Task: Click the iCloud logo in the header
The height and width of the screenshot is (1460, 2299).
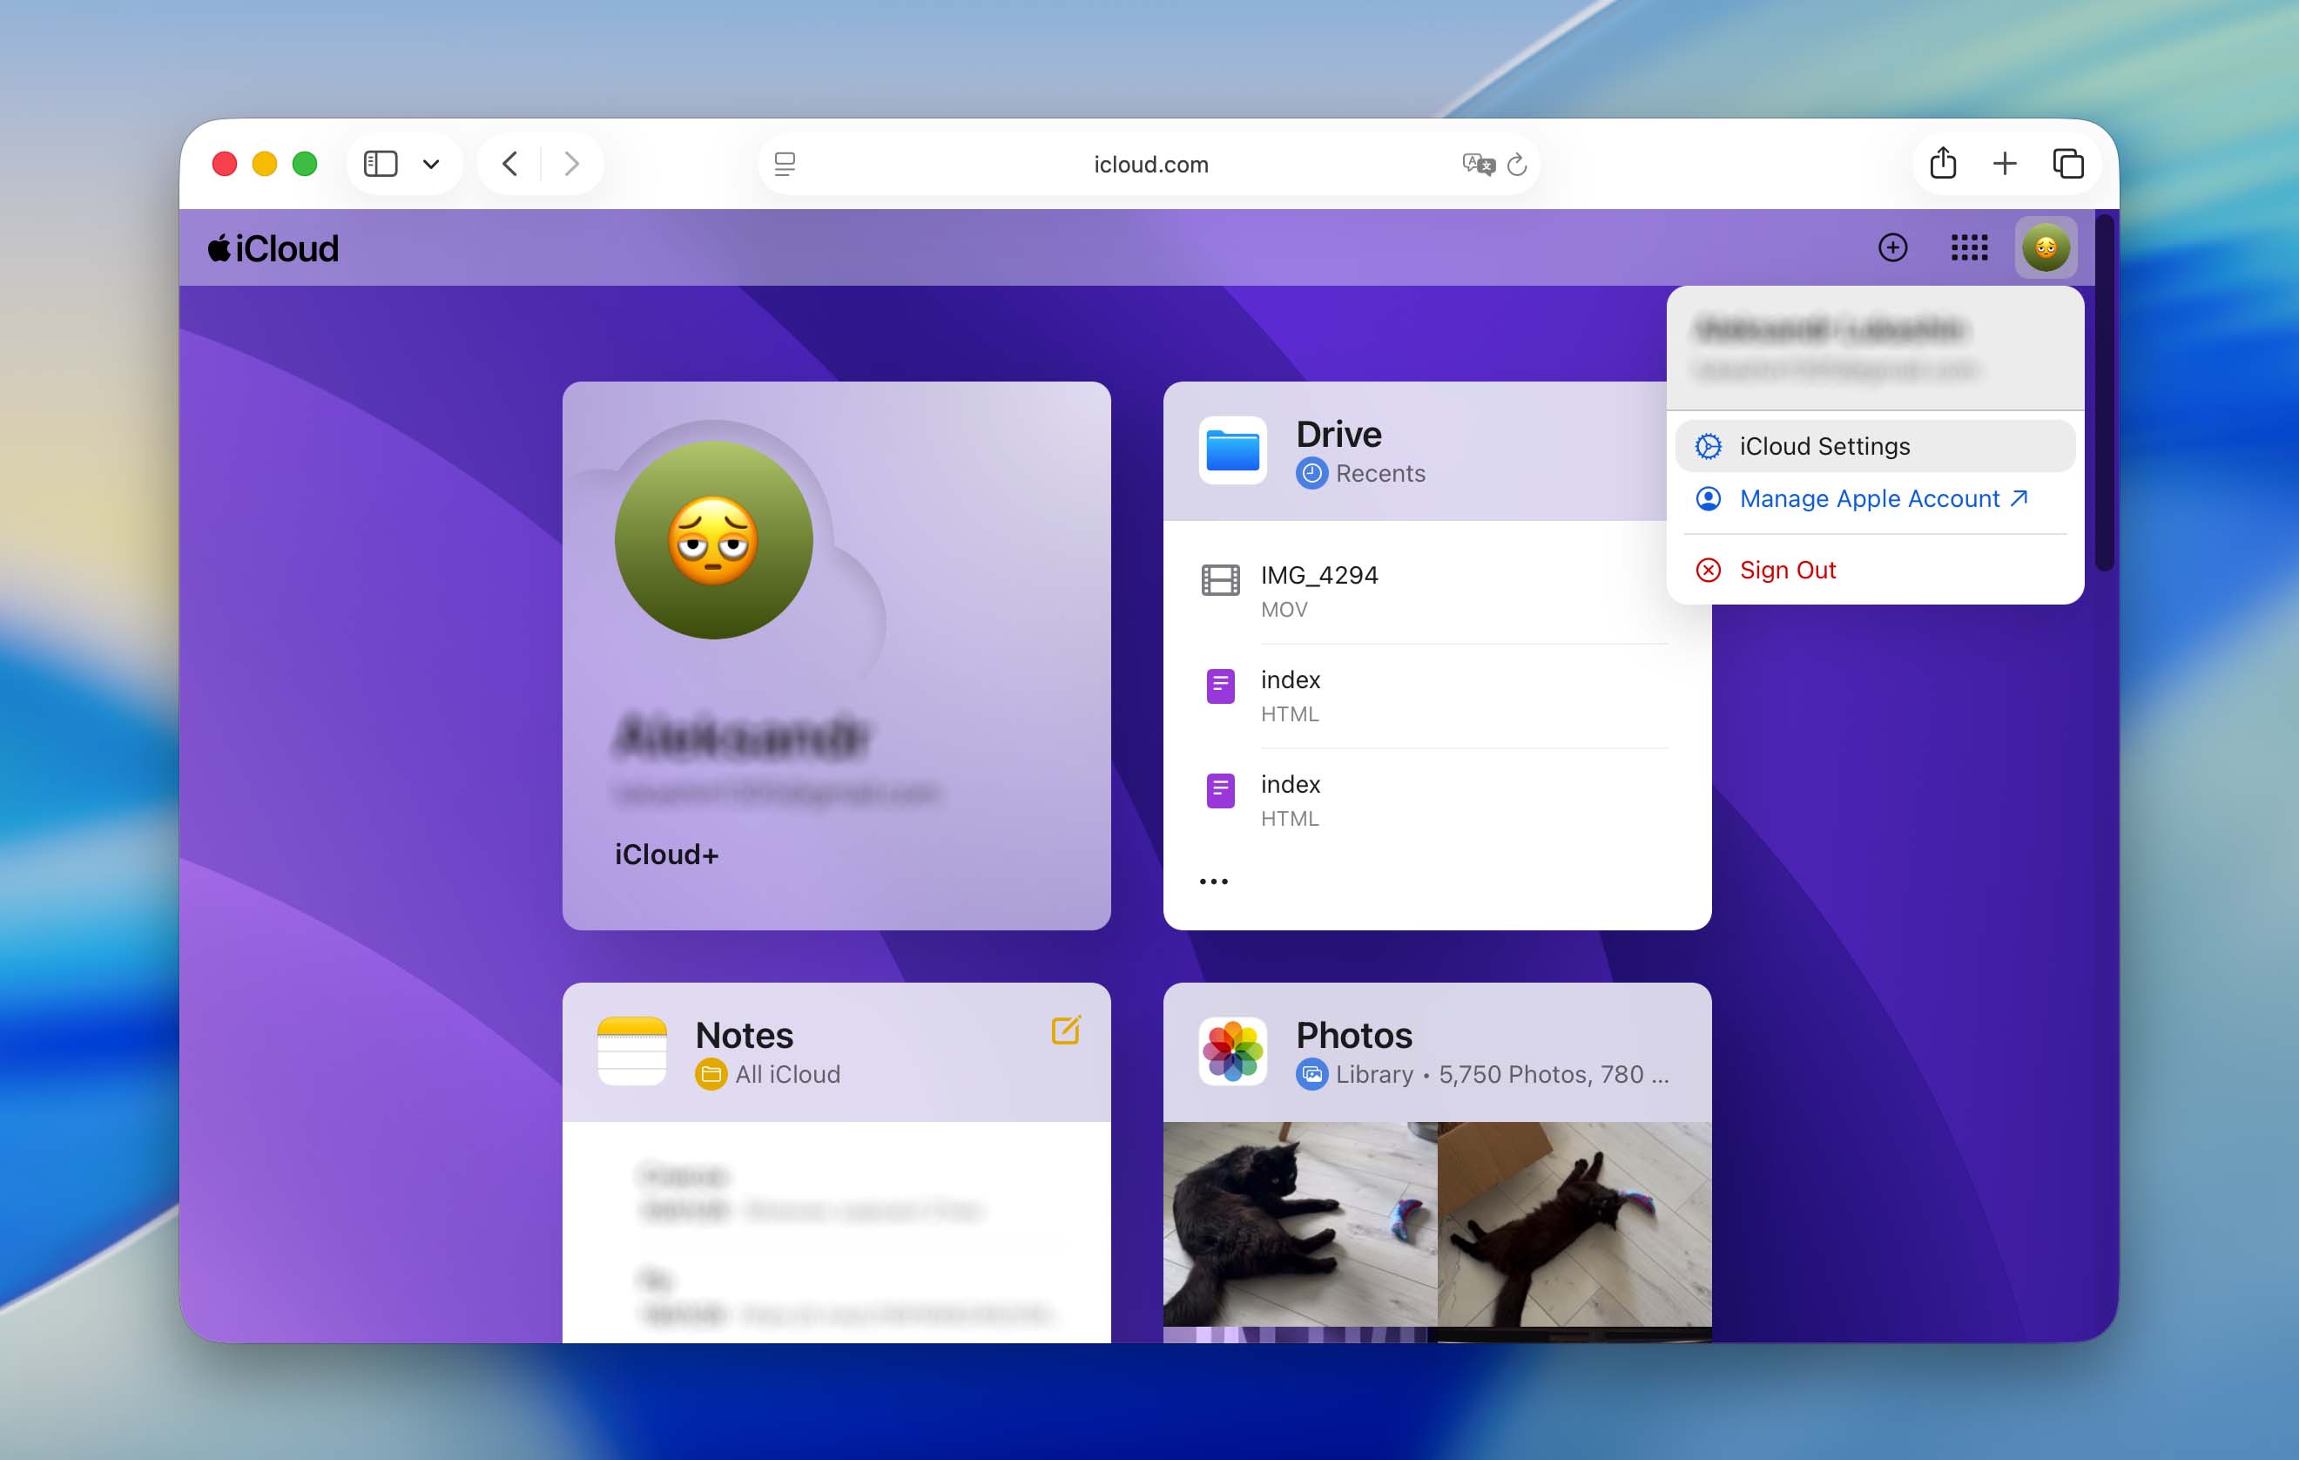Action: pos(273,248)
